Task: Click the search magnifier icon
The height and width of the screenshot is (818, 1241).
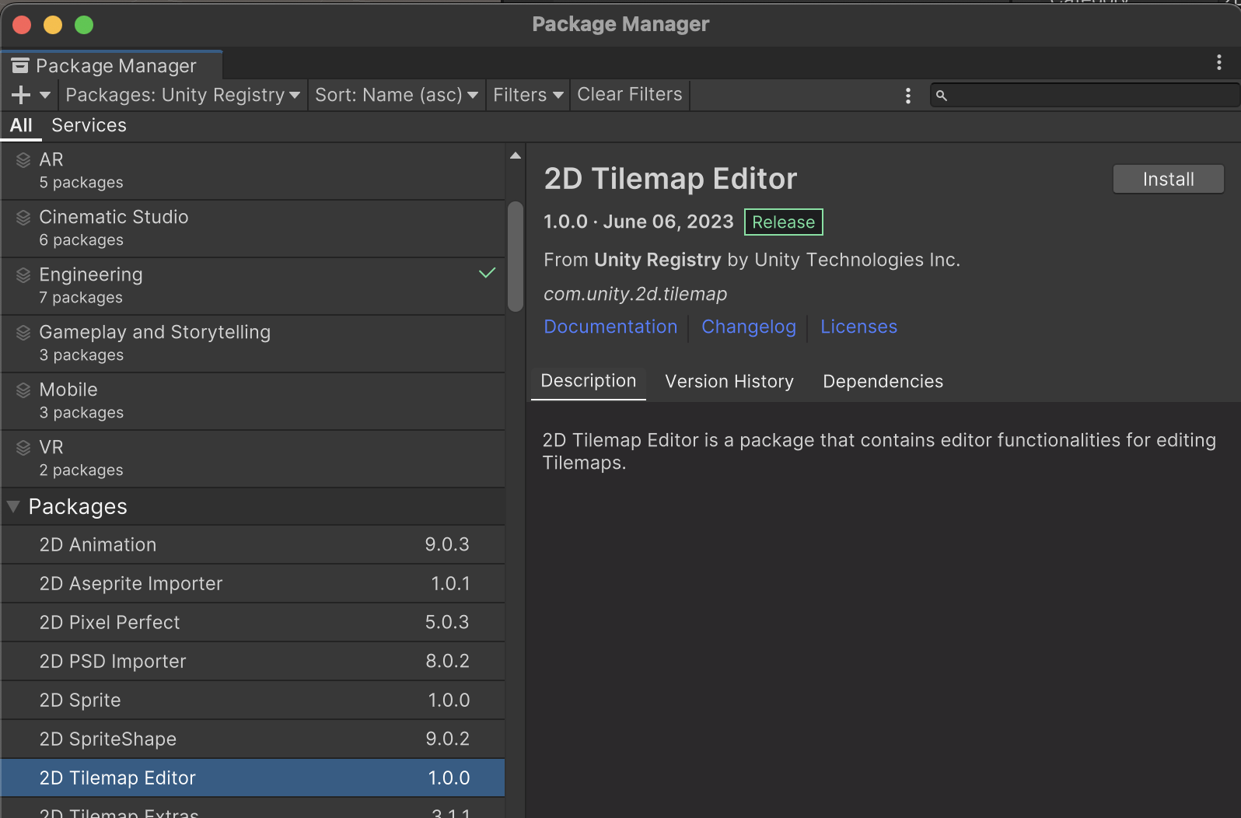Action: coord(941,95)
